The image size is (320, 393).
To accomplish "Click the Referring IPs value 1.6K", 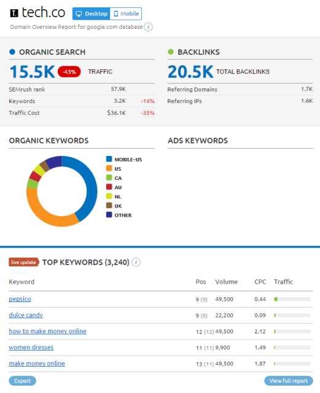I will 307,101.
